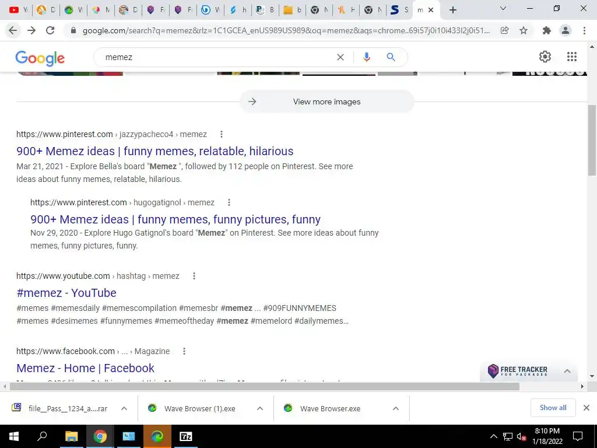Open options for the jazzypacheco4 Pinterest result
Viewport: 597px width, 448px height.
click(x=221, y=134)
